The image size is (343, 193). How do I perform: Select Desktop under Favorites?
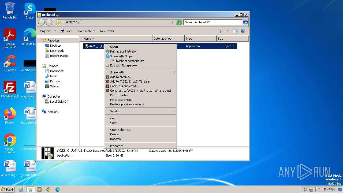pos(53,46)
